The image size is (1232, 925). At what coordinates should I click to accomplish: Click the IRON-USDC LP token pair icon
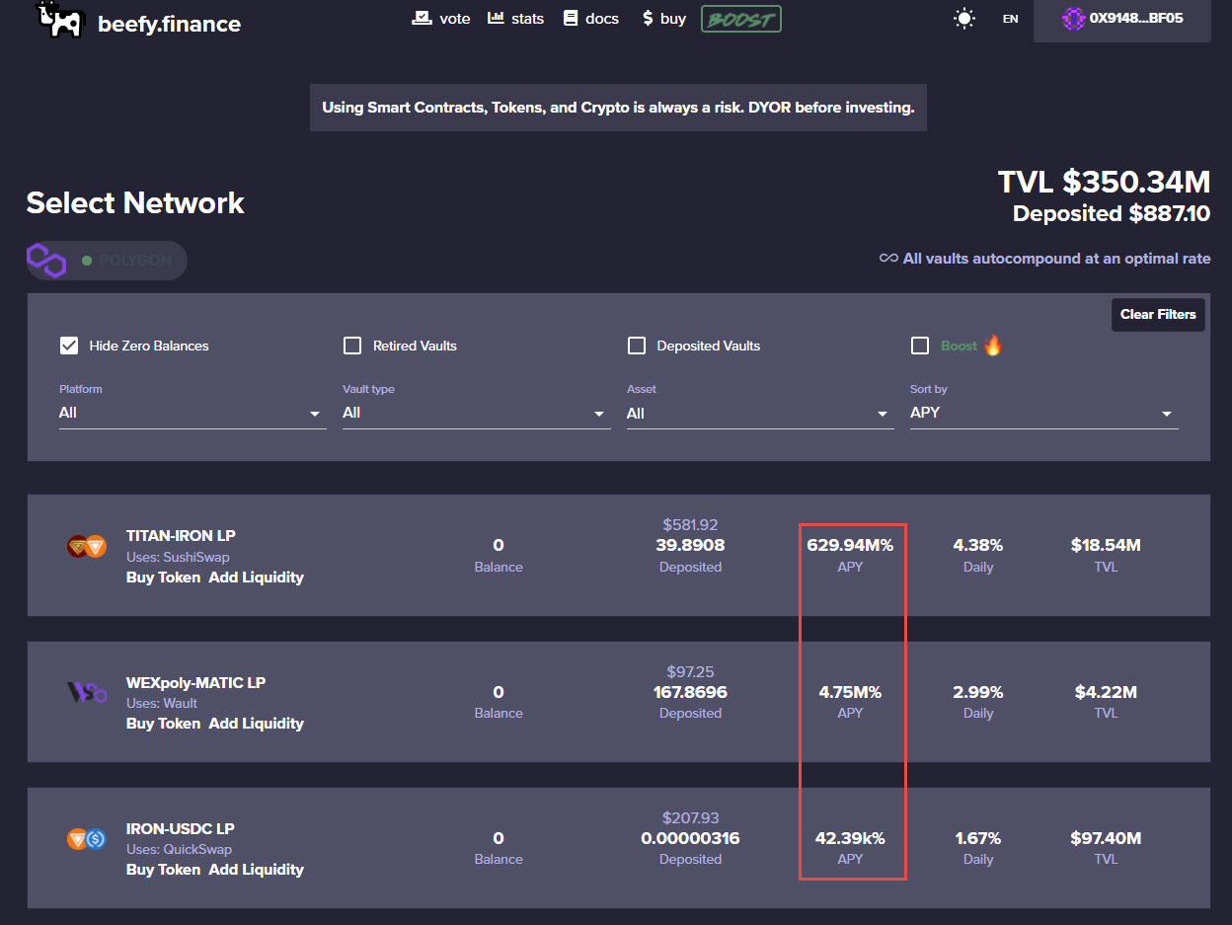(87, 839)
